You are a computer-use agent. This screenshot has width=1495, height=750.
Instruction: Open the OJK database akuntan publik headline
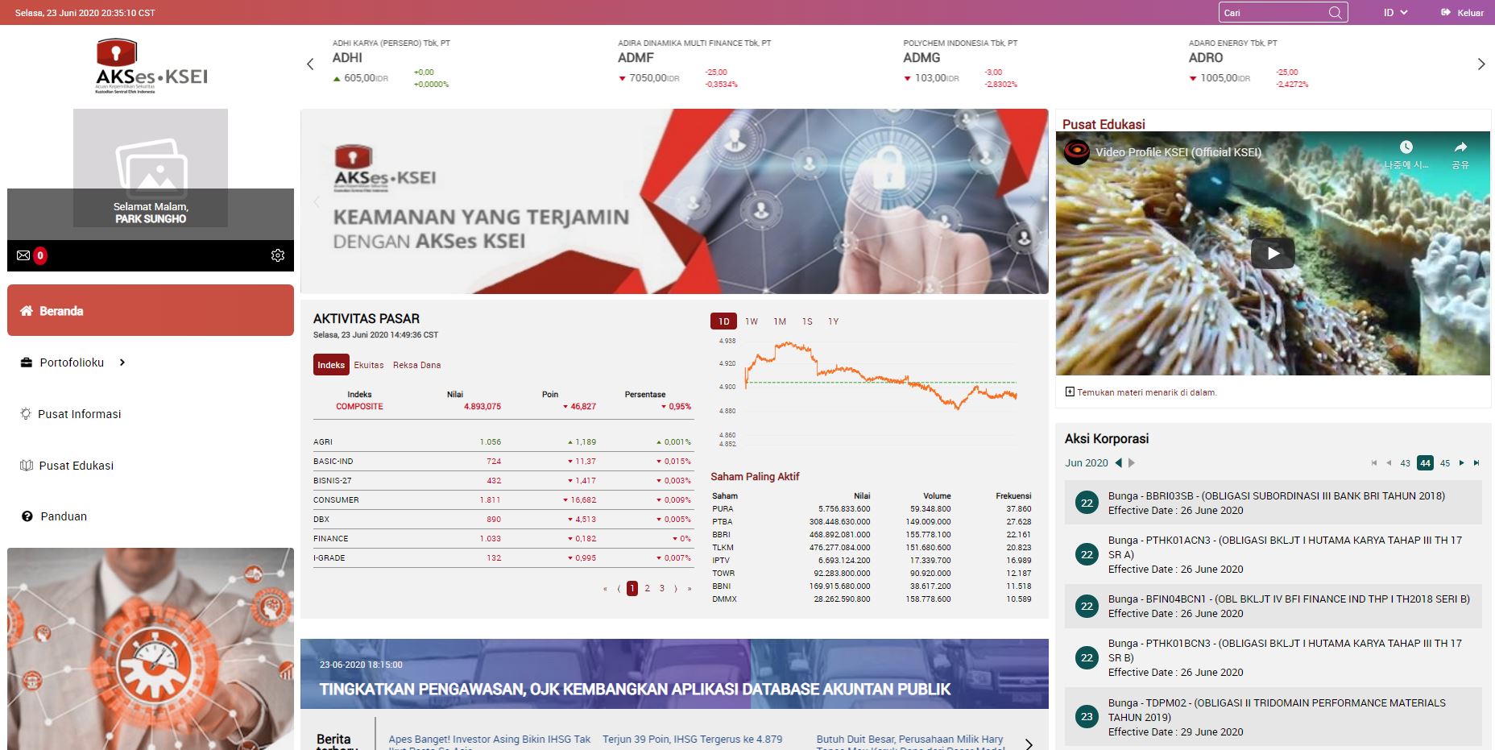click(635, 690)
